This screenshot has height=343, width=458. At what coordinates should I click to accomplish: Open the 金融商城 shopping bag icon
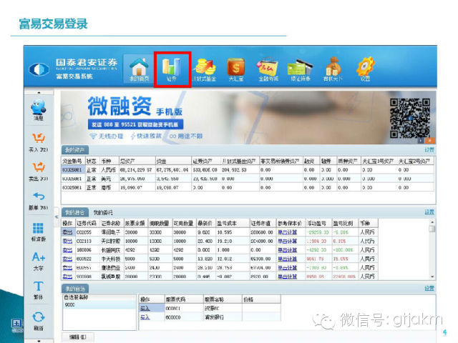[x=268, y=70]
